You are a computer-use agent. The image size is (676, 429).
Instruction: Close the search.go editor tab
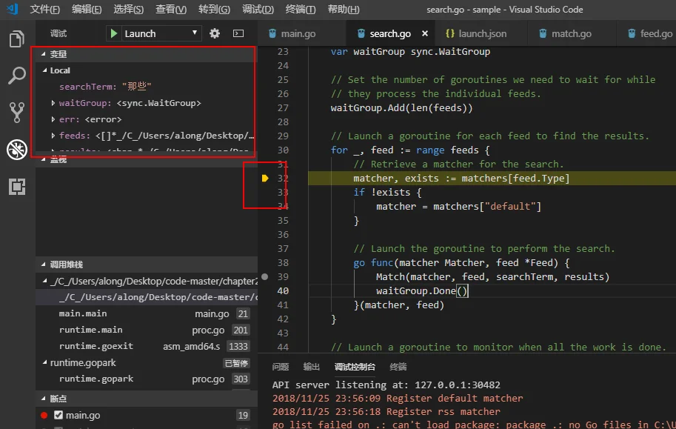click(425, 33)
